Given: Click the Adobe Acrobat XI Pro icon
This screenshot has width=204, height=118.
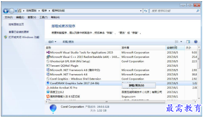Looking at the screenshot, I should (48, 87).
